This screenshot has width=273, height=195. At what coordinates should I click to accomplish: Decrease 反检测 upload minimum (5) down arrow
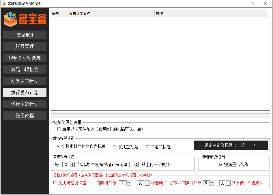click(x=212, y=184)
